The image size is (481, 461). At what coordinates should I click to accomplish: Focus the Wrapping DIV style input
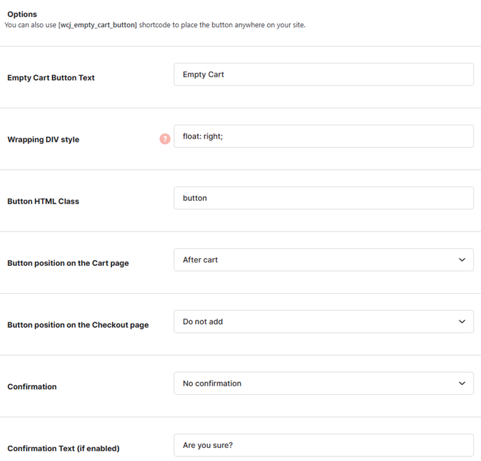pos(324,136)
